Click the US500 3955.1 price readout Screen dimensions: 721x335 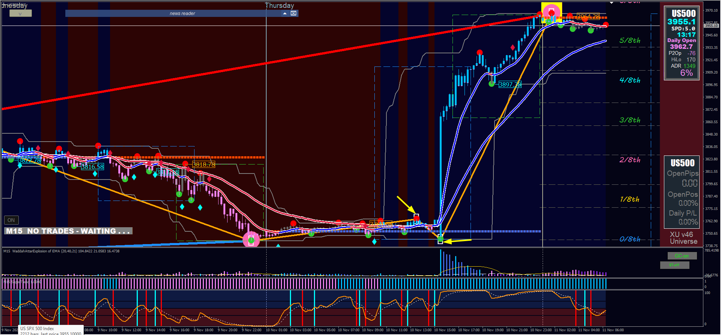click(x=681, y=22)
